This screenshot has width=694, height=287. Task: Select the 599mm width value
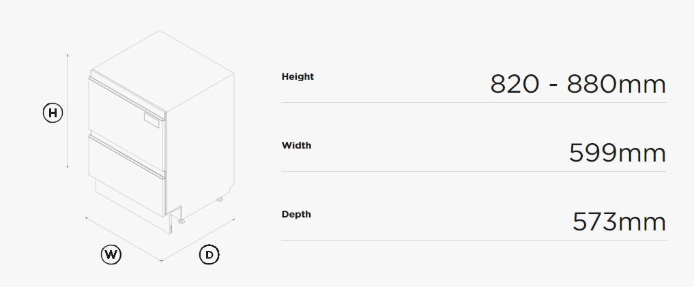coord(618,153)
